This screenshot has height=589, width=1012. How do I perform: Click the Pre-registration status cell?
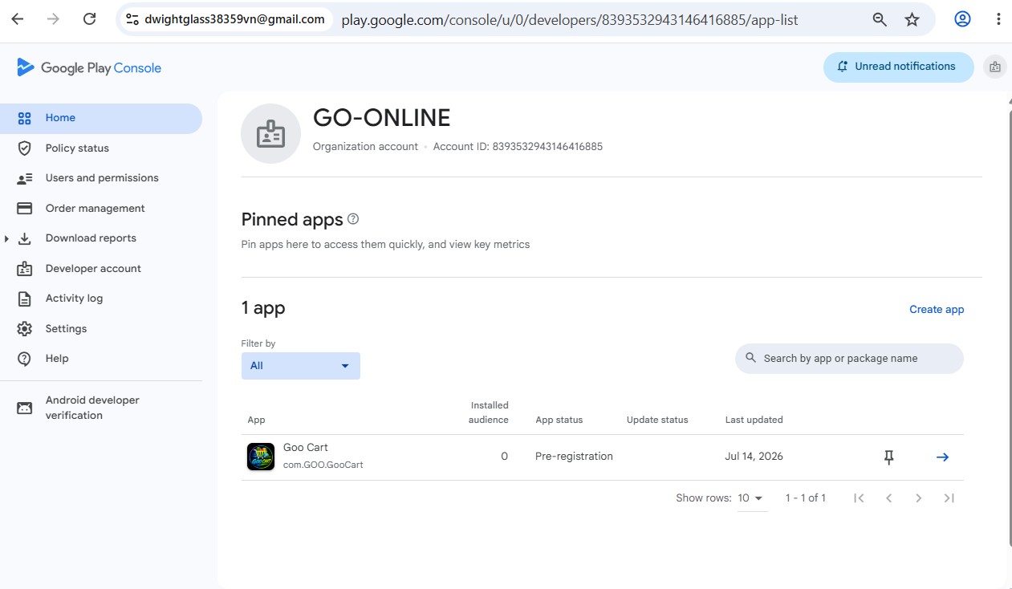[x=574, y=457]
